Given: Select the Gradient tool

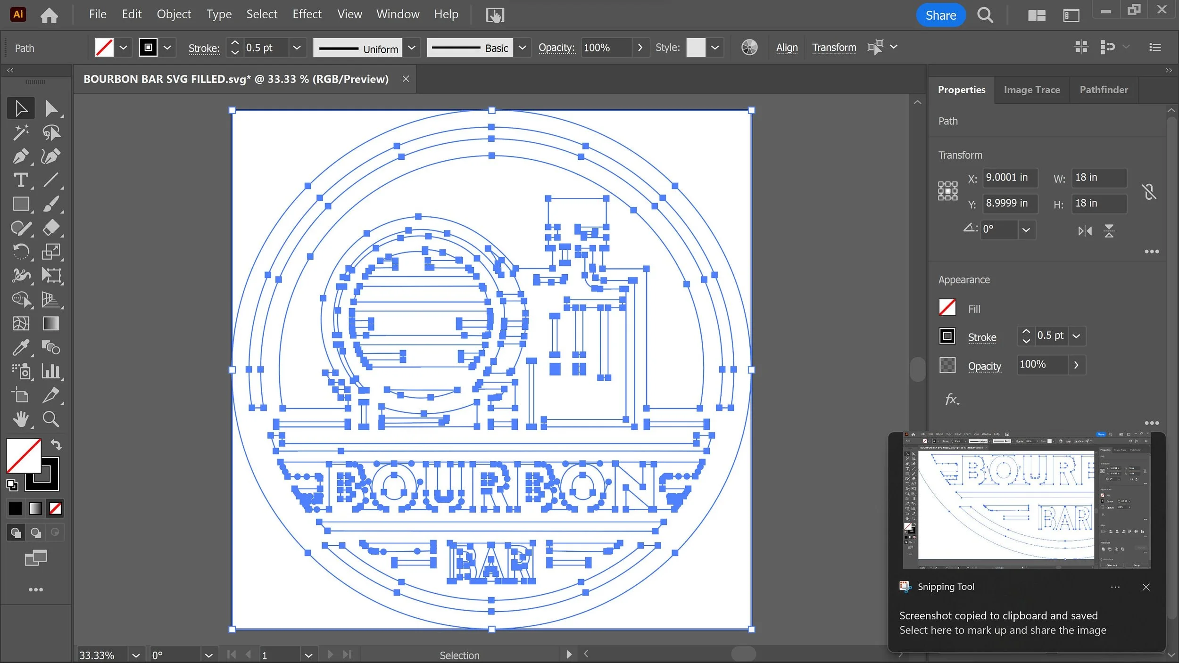Looking at the screenshot, I should pyautogui.click(x=51, y=324).
